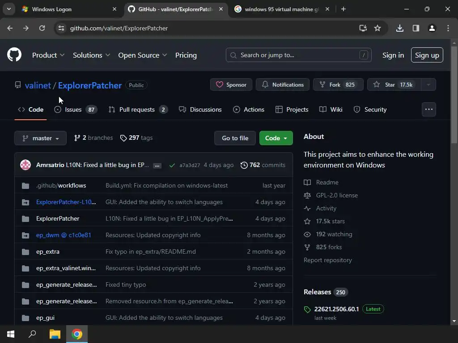Screen dimensions: 458x343
Task: Toggle Chrome side panel icon
Action: [416, 28]
